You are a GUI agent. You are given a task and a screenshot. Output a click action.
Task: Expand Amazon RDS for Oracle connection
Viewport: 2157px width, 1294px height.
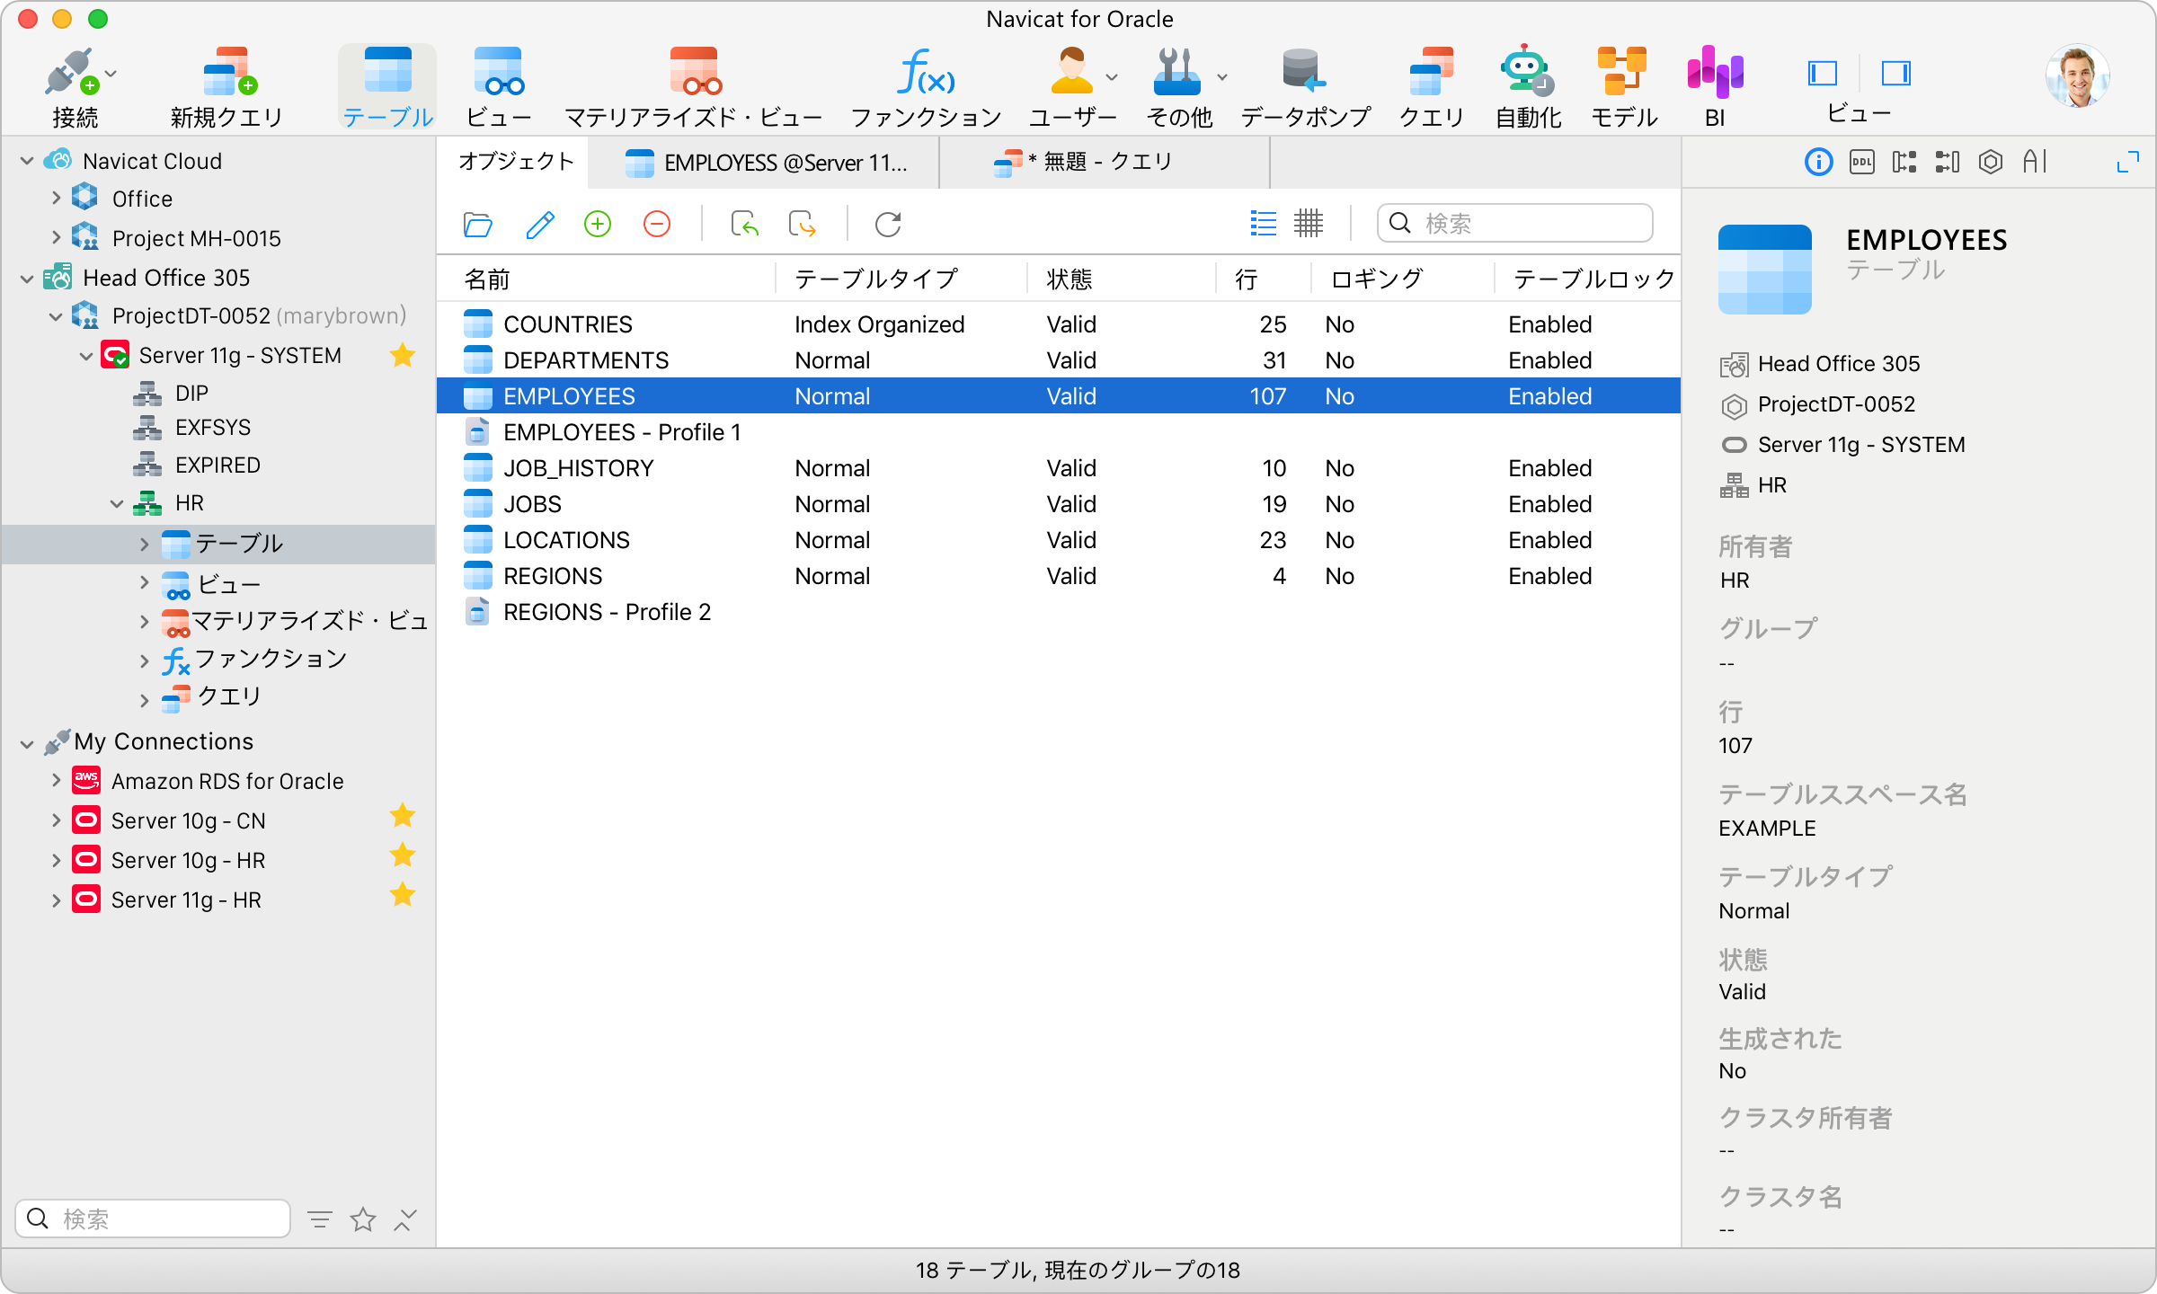click(x=56, y=780)
